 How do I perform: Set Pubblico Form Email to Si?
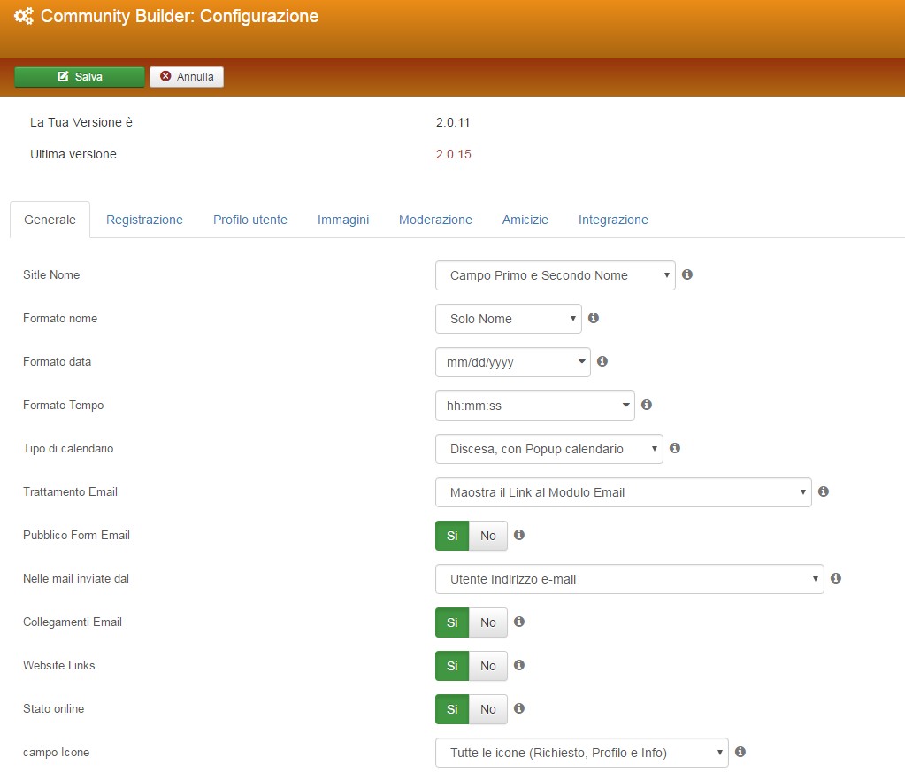click(452, 536)
